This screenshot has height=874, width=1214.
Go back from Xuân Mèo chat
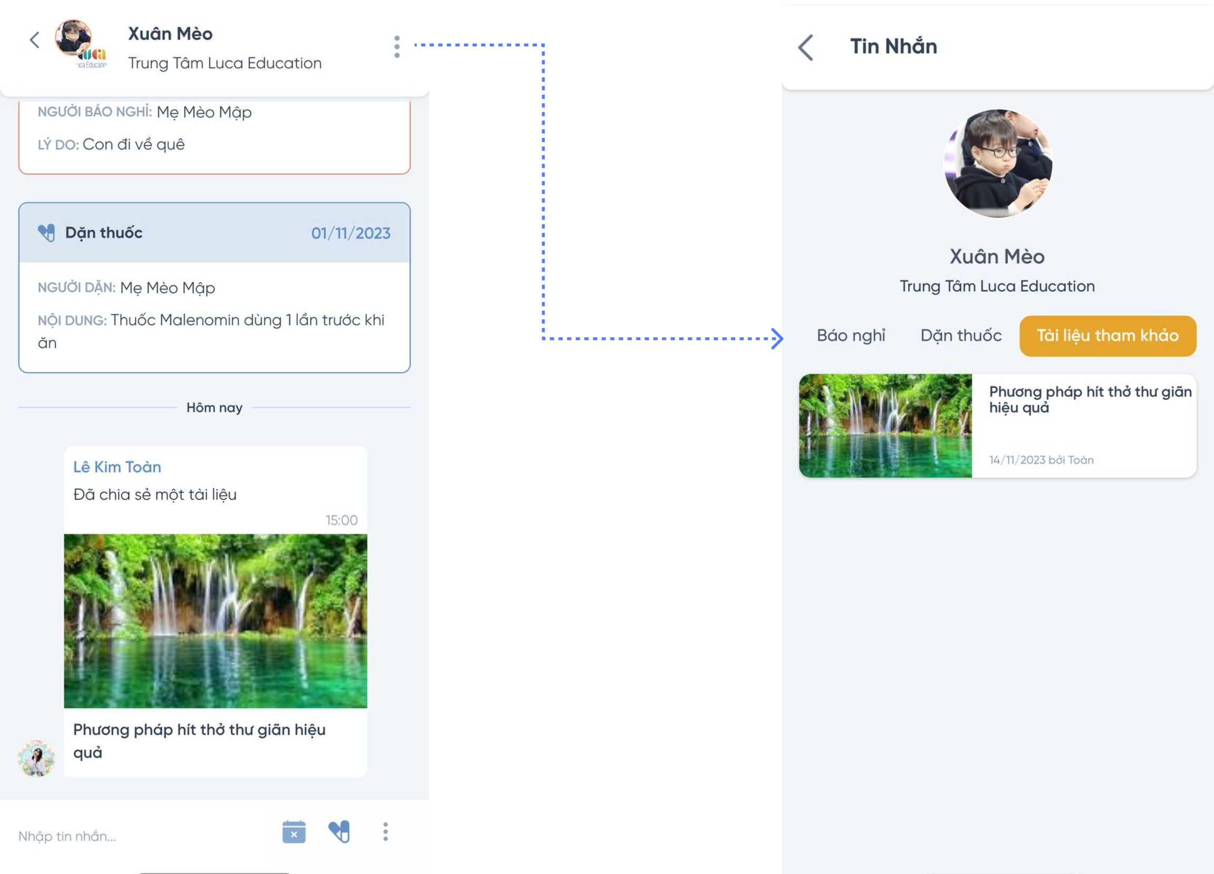click(35, 40)
